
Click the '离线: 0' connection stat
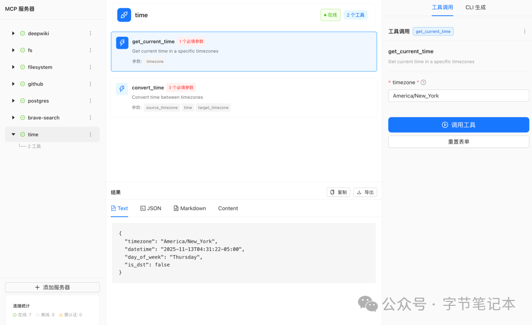tap(45, 315)
